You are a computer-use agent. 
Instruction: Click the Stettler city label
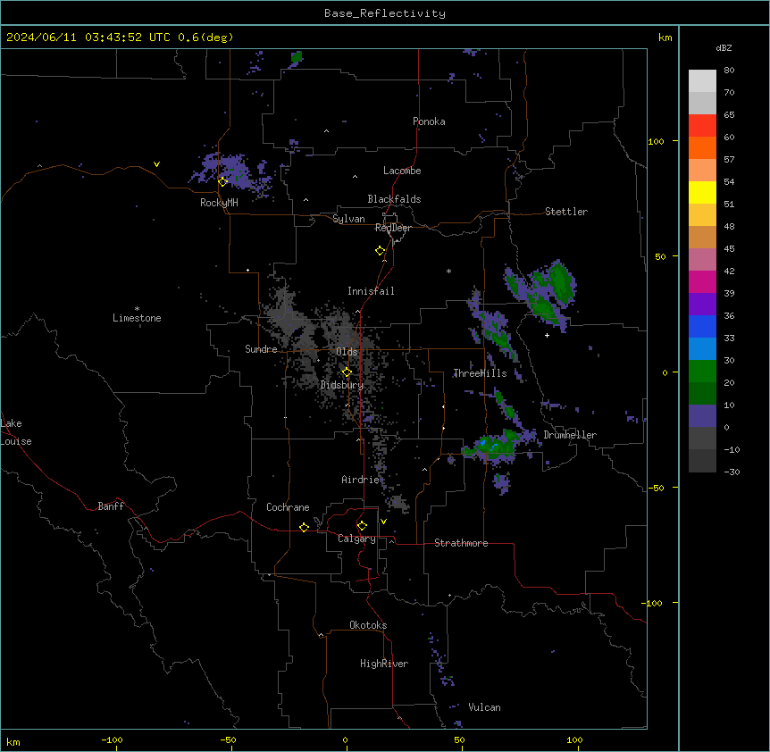pyautogui.click(x=566, y=212)
